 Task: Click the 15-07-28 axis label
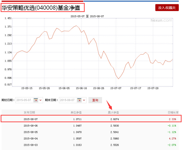click(153, 88)
